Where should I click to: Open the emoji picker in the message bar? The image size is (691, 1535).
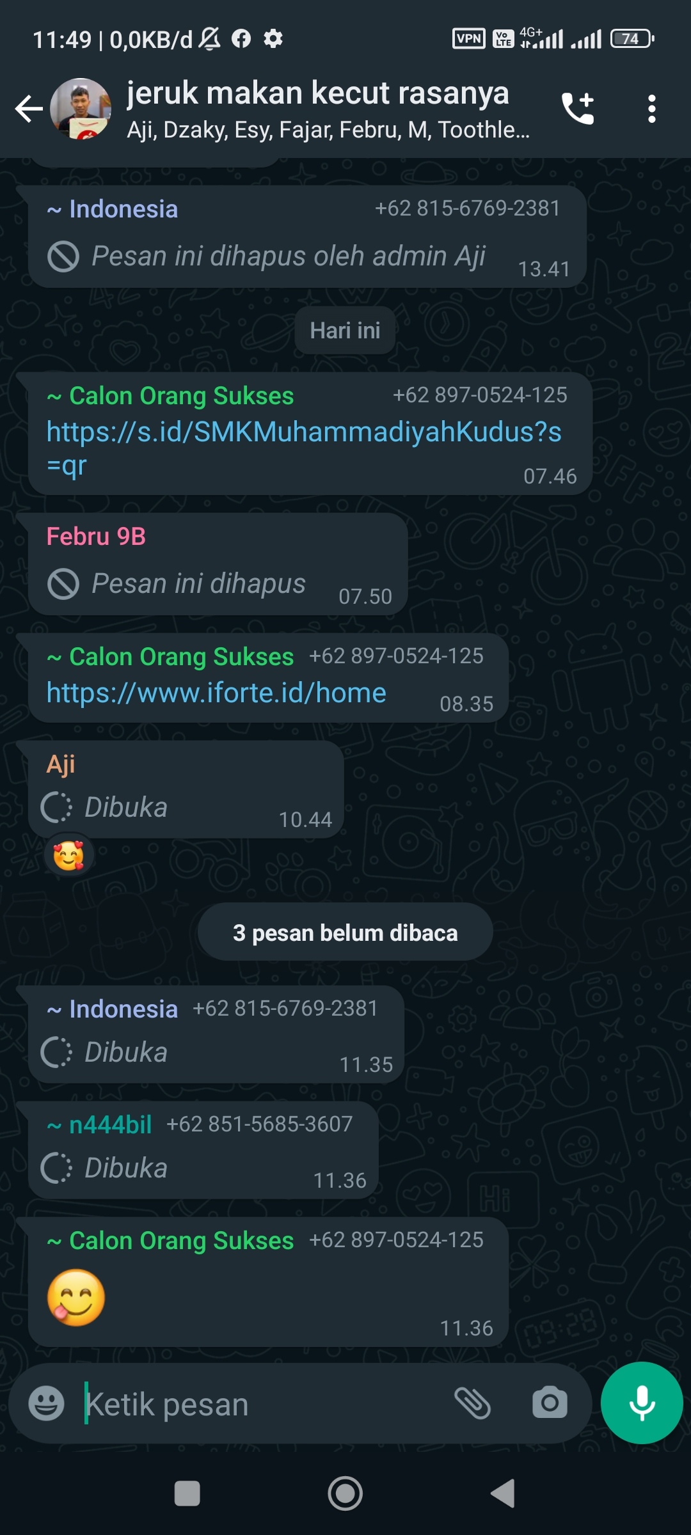coord(47,1403)
